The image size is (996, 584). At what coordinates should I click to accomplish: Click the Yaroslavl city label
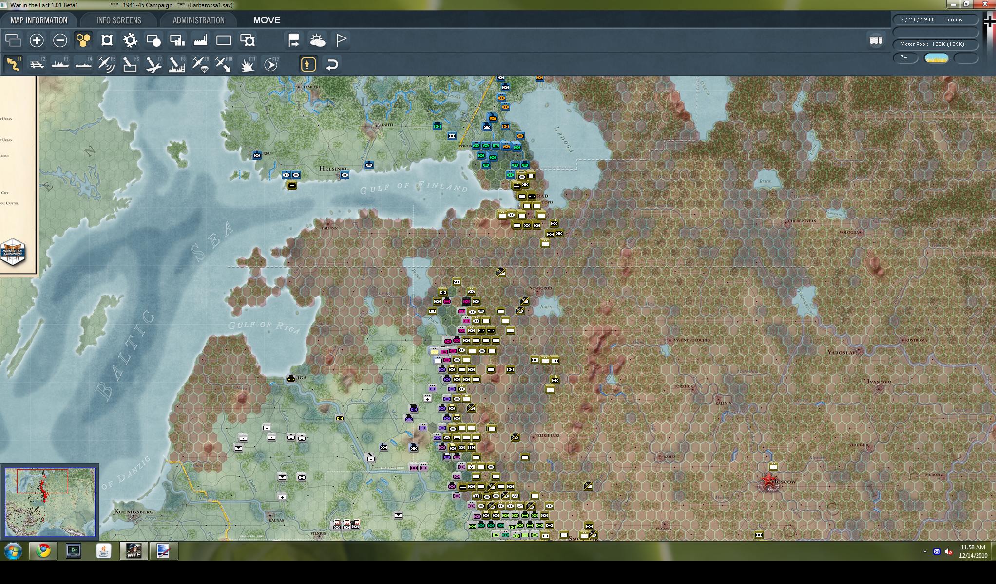tap(844, 352)
